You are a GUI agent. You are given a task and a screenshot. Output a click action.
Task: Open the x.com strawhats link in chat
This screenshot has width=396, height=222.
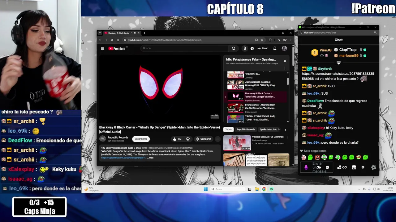click(x=338, y=76)
